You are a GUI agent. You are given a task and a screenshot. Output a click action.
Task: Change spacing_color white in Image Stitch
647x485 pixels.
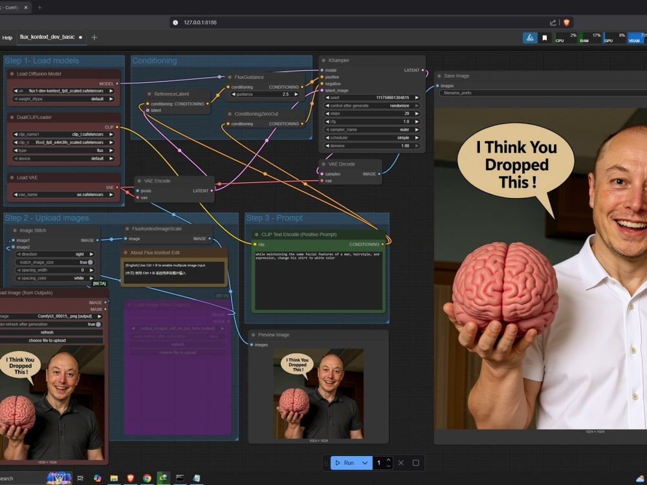tap(55, 278)
